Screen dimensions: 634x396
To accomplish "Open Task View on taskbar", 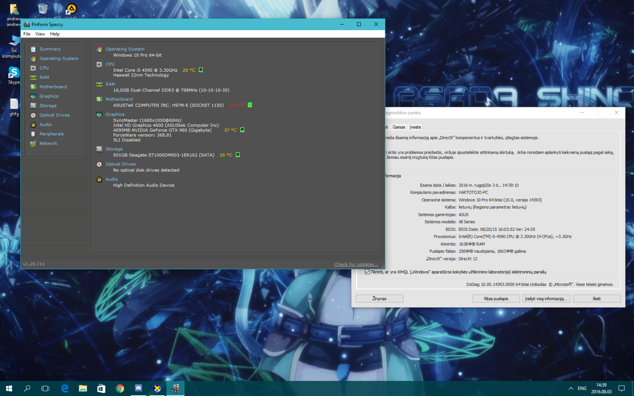I will pyautogui.click(x=46, y=388).
